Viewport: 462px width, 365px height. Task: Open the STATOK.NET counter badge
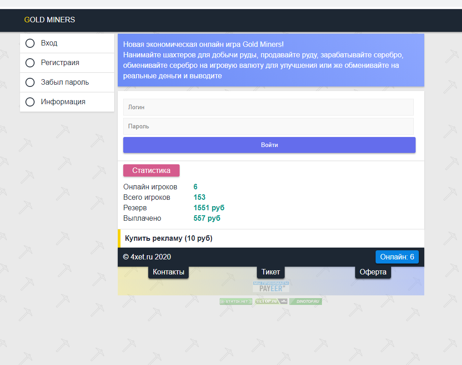236,301
